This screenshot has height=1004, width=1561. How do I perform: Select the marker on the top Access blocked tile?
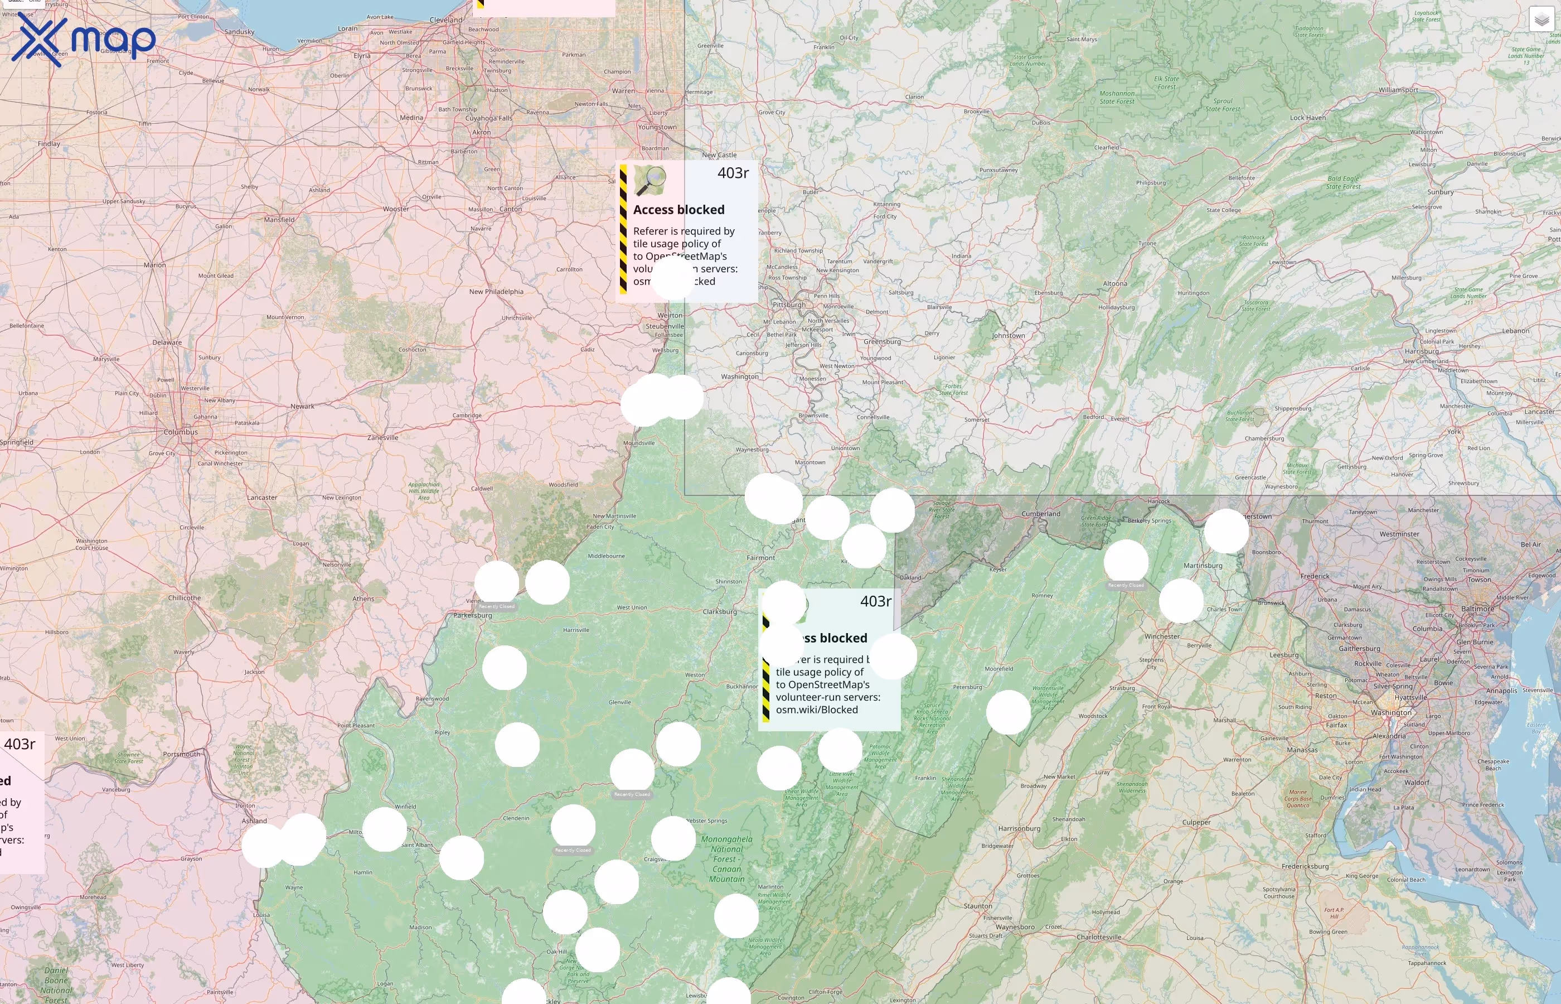(672, 278)
